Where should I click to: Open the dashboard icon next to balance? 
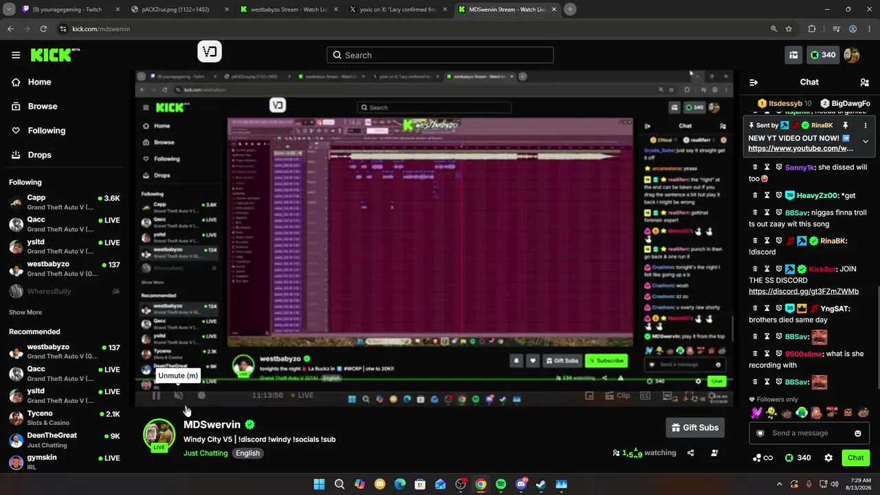[x=793, y=55]
